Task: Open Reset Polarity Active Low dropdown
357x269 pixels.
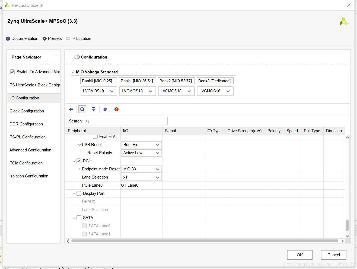Action: [141, 153]
